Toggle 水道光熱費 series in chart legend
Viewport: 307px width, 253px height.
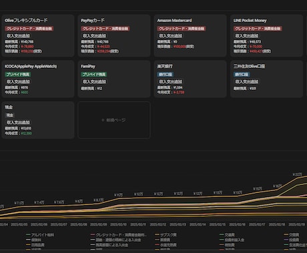coord(166,245)
